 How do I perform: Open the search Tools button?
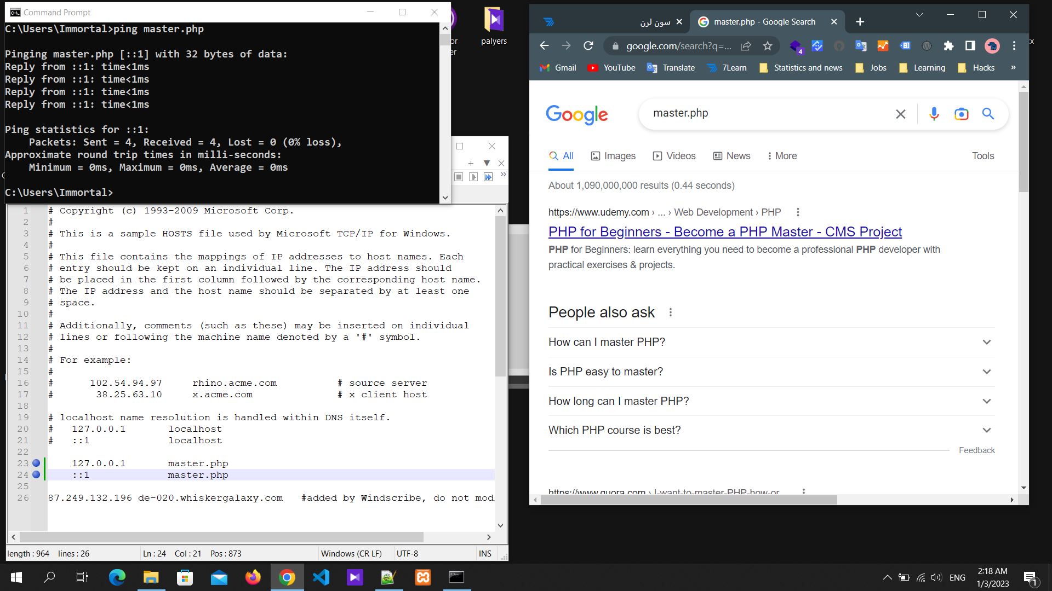point(983,156)
